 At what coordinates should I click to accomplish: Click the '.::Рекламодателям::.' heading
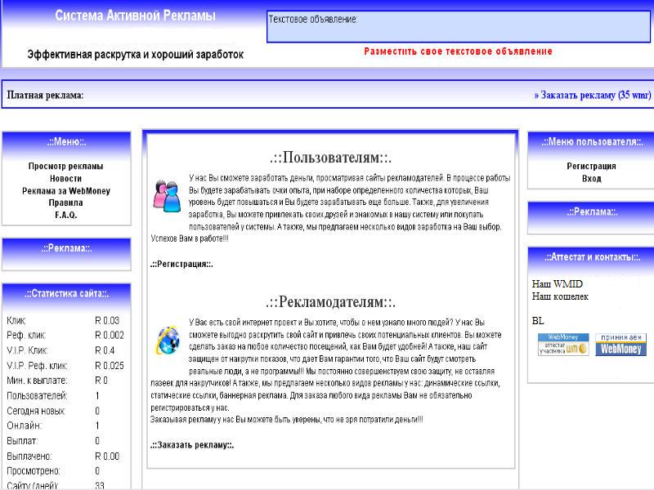tap(331, 301)
